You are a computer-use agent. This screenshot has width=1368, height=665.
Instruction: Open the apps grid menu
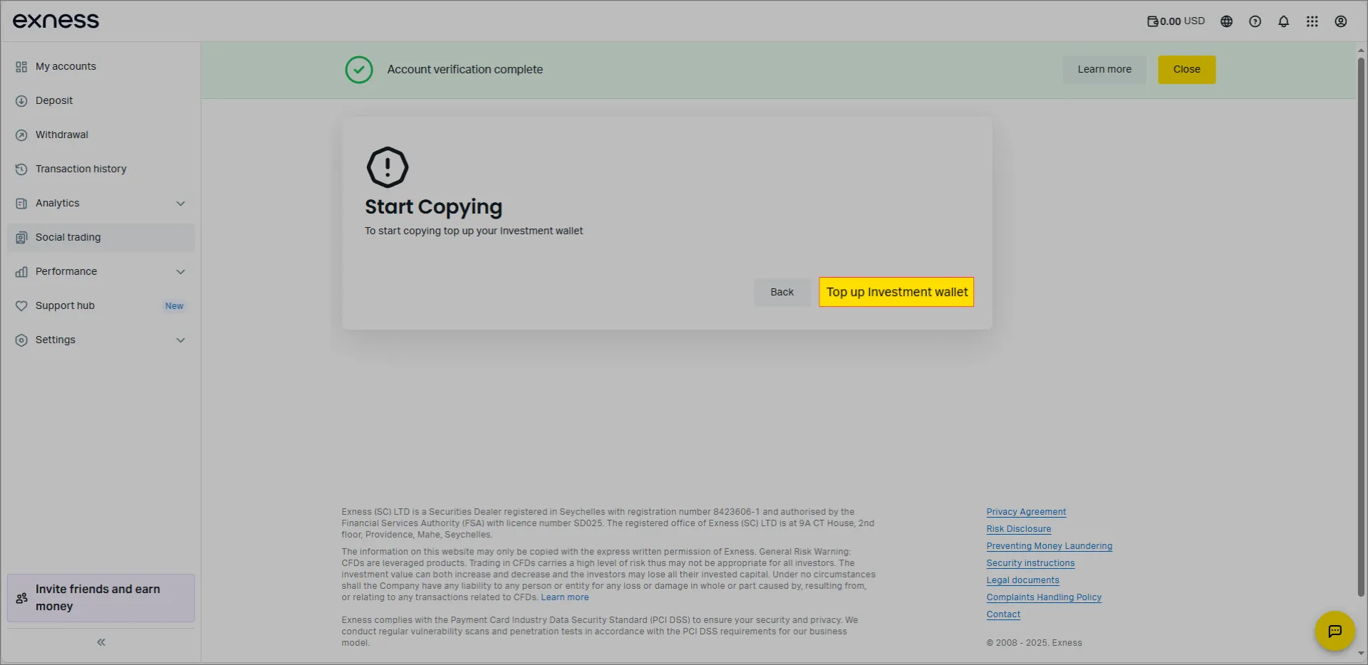(x=1312, y=21)
